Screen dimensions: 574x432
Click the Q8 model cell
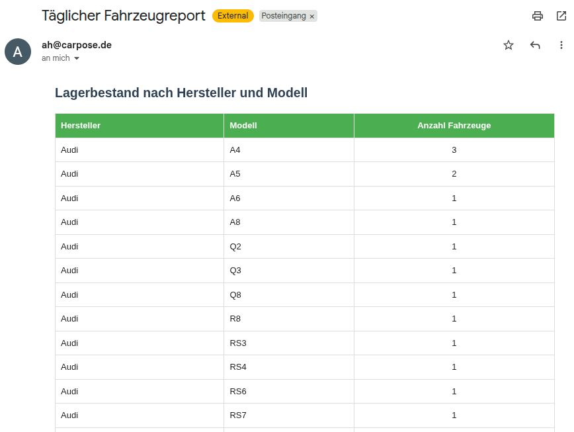(x=235, y=295)
